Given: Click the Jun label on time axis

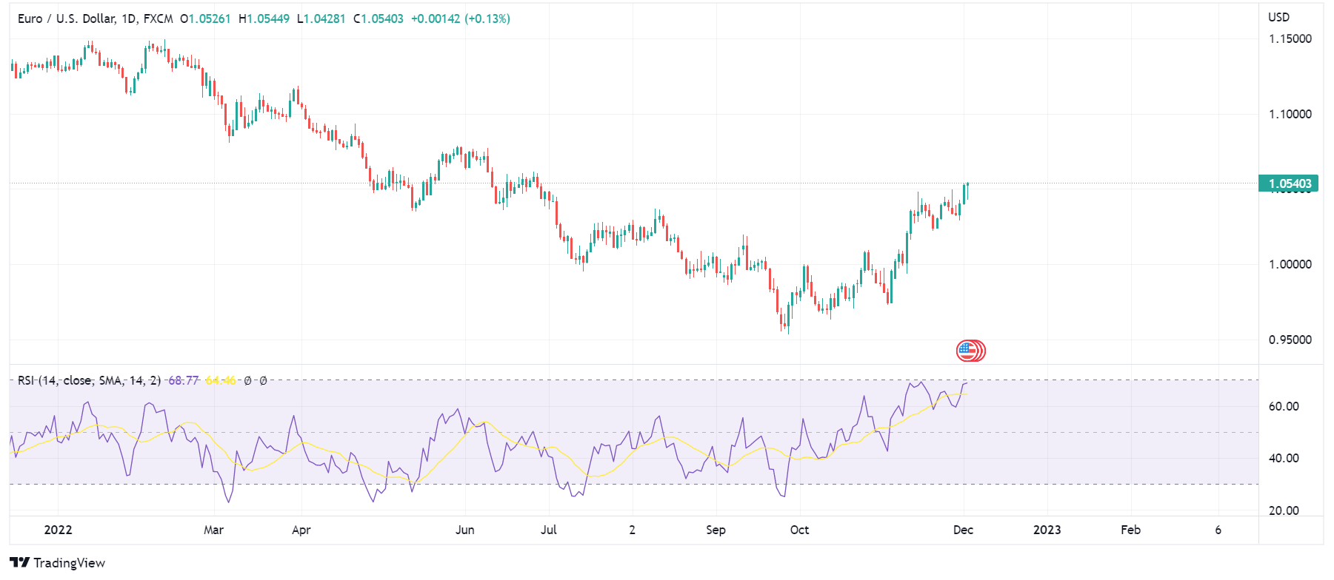Looking at the screenshot, I should 465,530.
